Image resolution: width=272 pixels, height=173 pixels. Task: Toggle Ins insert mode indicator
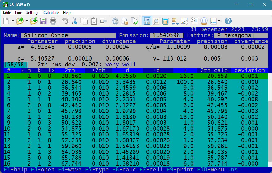(233, 170)
